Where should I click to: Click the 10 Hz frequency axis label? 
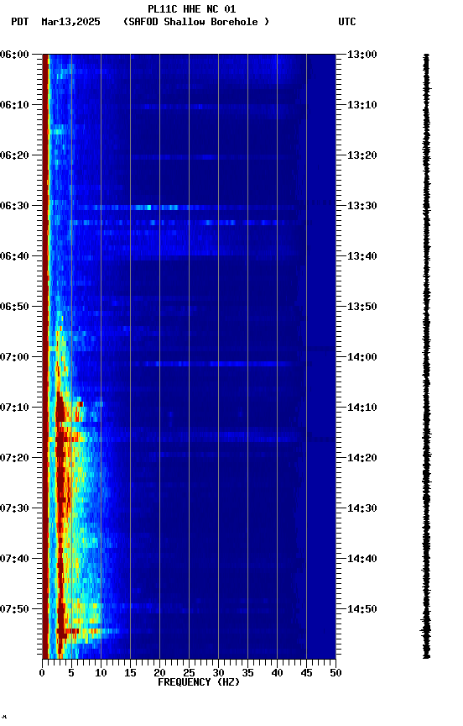(x=101, y=673)
